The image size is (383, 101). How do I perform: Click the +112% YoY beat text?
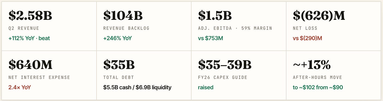pyautogui.click(x=29, y=38)
